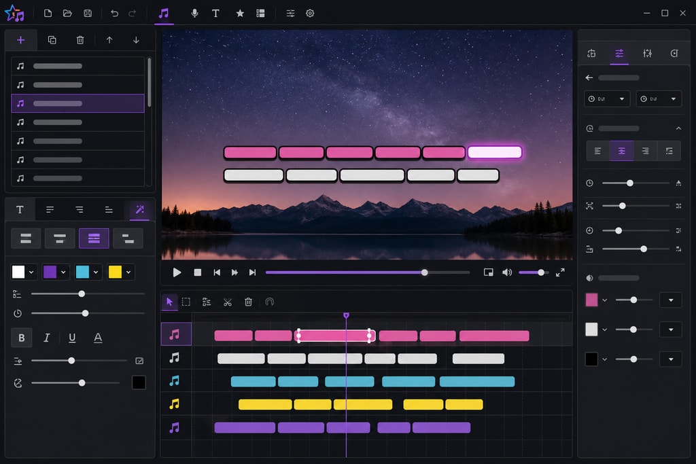This screenshot has width=696, height=464.
Task: Open the vertical mixer tab in right panel
Action: pyautogui.click(x=647, y=54)
